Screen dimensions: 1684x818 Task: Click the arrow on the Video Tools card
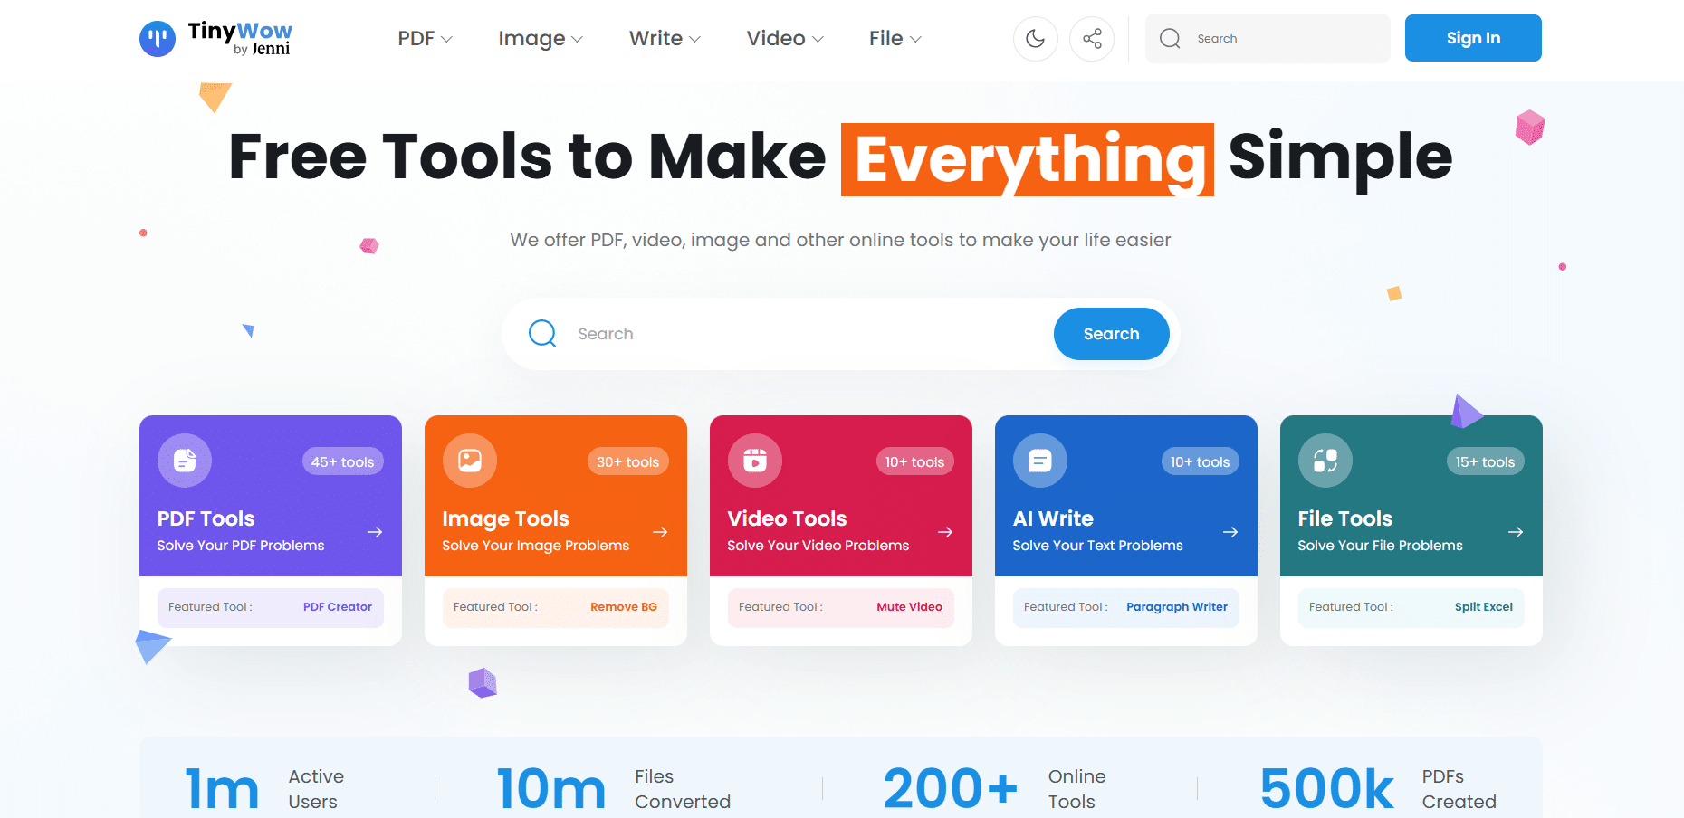(945, 532)
